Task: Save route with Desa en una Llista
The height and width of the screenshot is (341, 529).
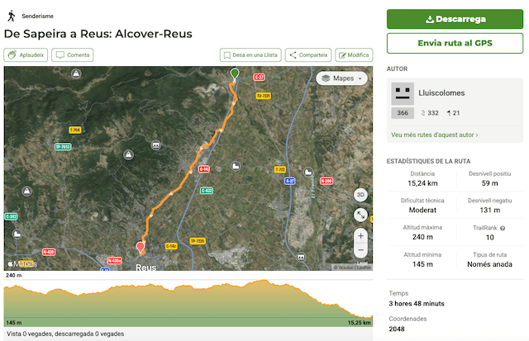Action: click(250, 55)
